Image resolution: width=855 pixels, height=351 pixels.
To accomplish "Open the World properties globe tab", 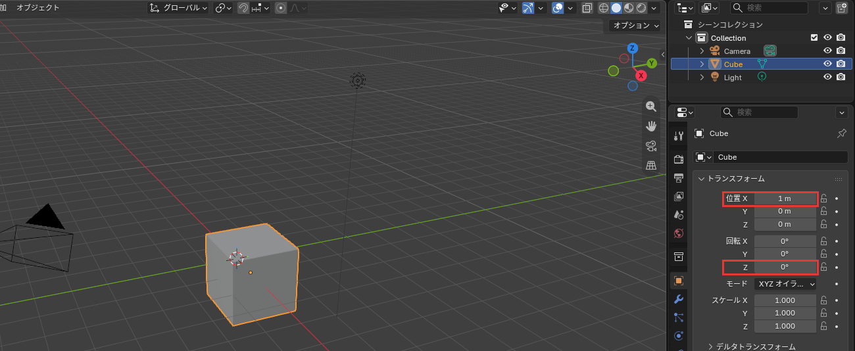I will coord(679,233).
